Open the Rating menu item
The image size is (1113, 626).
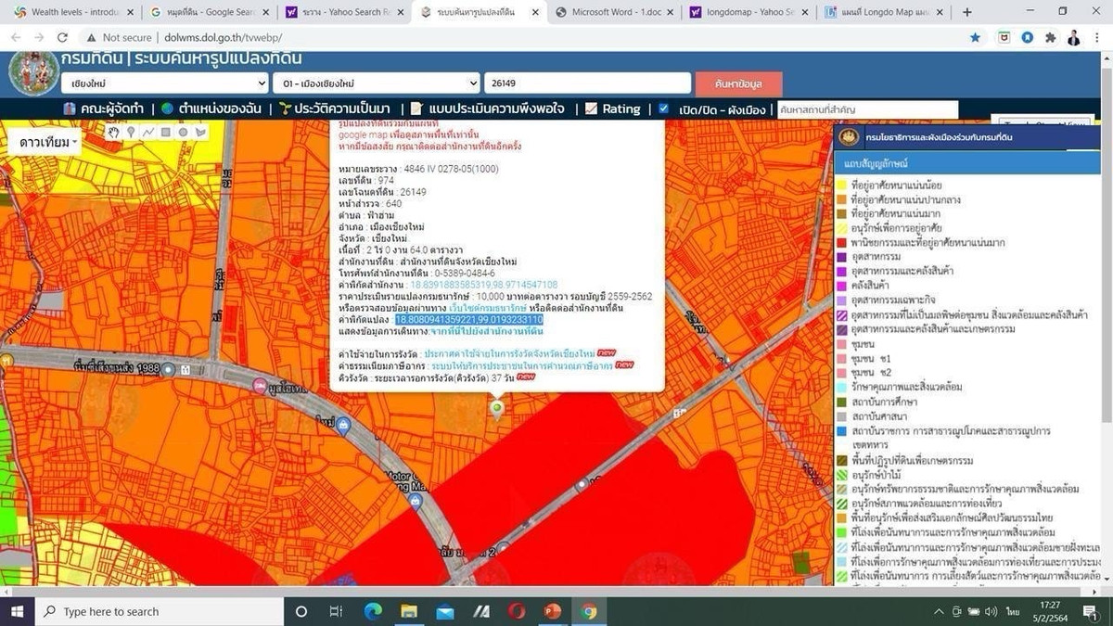coord(620,109)
